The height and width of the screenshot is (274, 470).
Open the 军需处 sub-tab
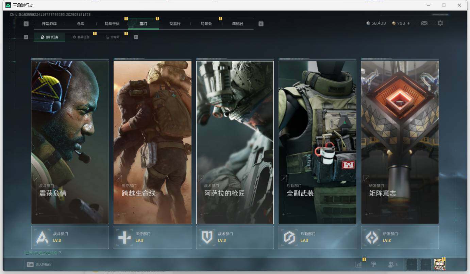113,37
